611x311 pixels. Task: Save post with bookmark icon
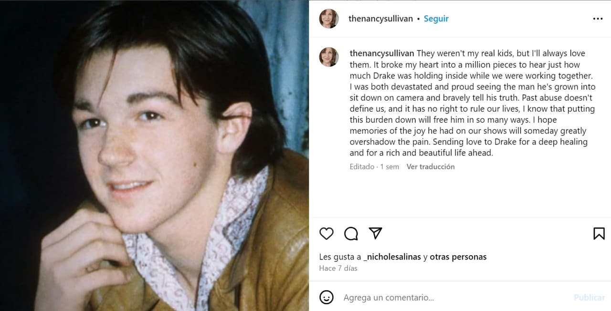point(599,233)
